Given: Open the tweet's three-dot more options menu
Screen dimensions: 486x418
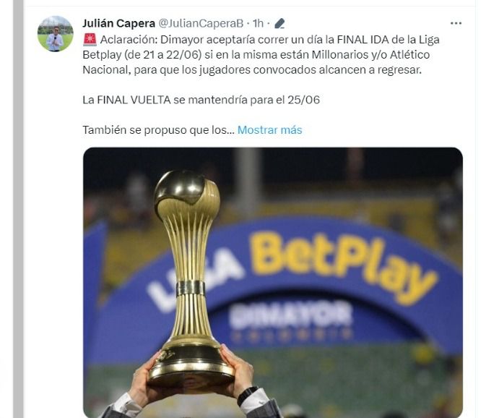Looking at the screenshot, I should pyautogui.click(x=456, y=23).
